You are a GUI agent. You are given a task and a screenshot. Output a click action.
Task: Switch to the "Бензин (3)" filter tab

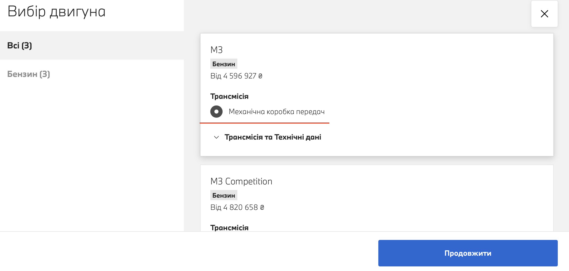coord(29,74)
